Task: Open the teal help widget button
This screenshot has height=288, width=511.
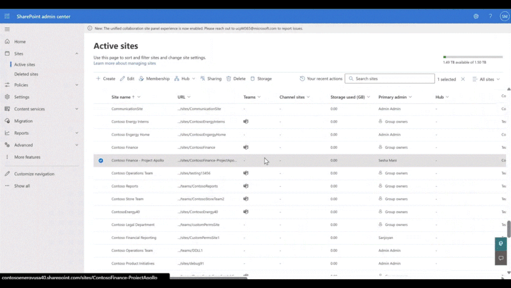Action: [x=501, y=243]
